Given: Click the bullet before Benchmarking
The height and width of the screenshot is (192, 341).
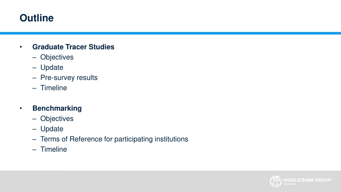Looking at the screenshot, I should pos(21,108).
